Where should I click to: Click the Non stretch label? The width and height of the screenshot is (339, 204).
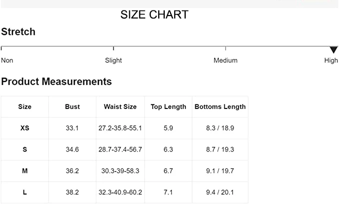pos(7,60)
